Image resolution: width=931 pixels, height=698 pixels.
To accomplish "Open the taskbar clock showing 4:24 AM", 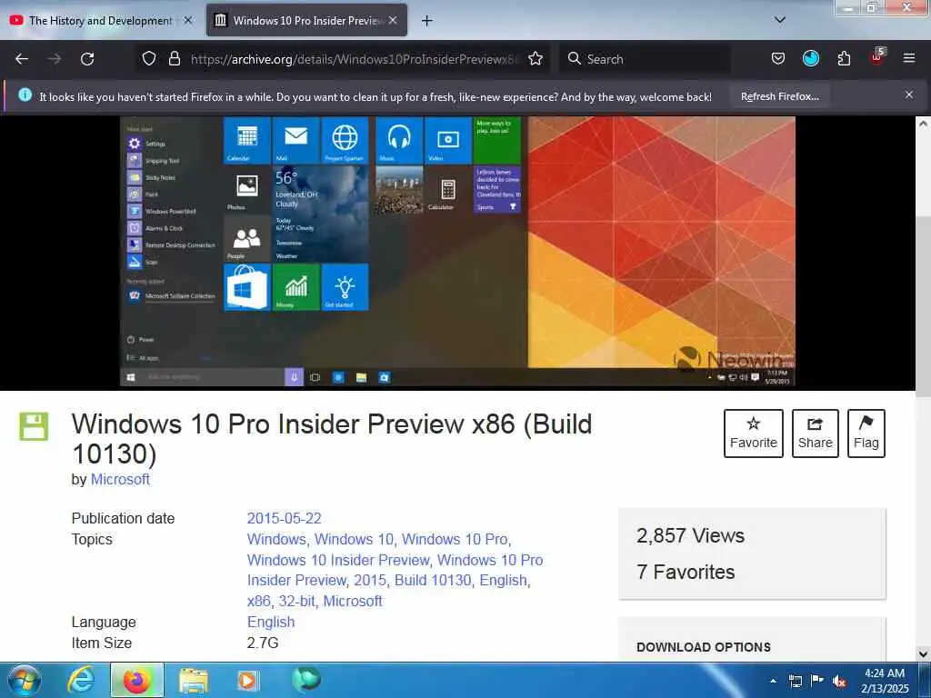I will (885, 681).
